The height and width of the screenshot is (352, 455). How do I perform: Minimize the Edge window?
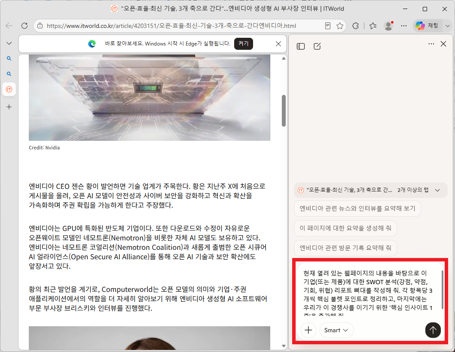[x=405, y=9]
